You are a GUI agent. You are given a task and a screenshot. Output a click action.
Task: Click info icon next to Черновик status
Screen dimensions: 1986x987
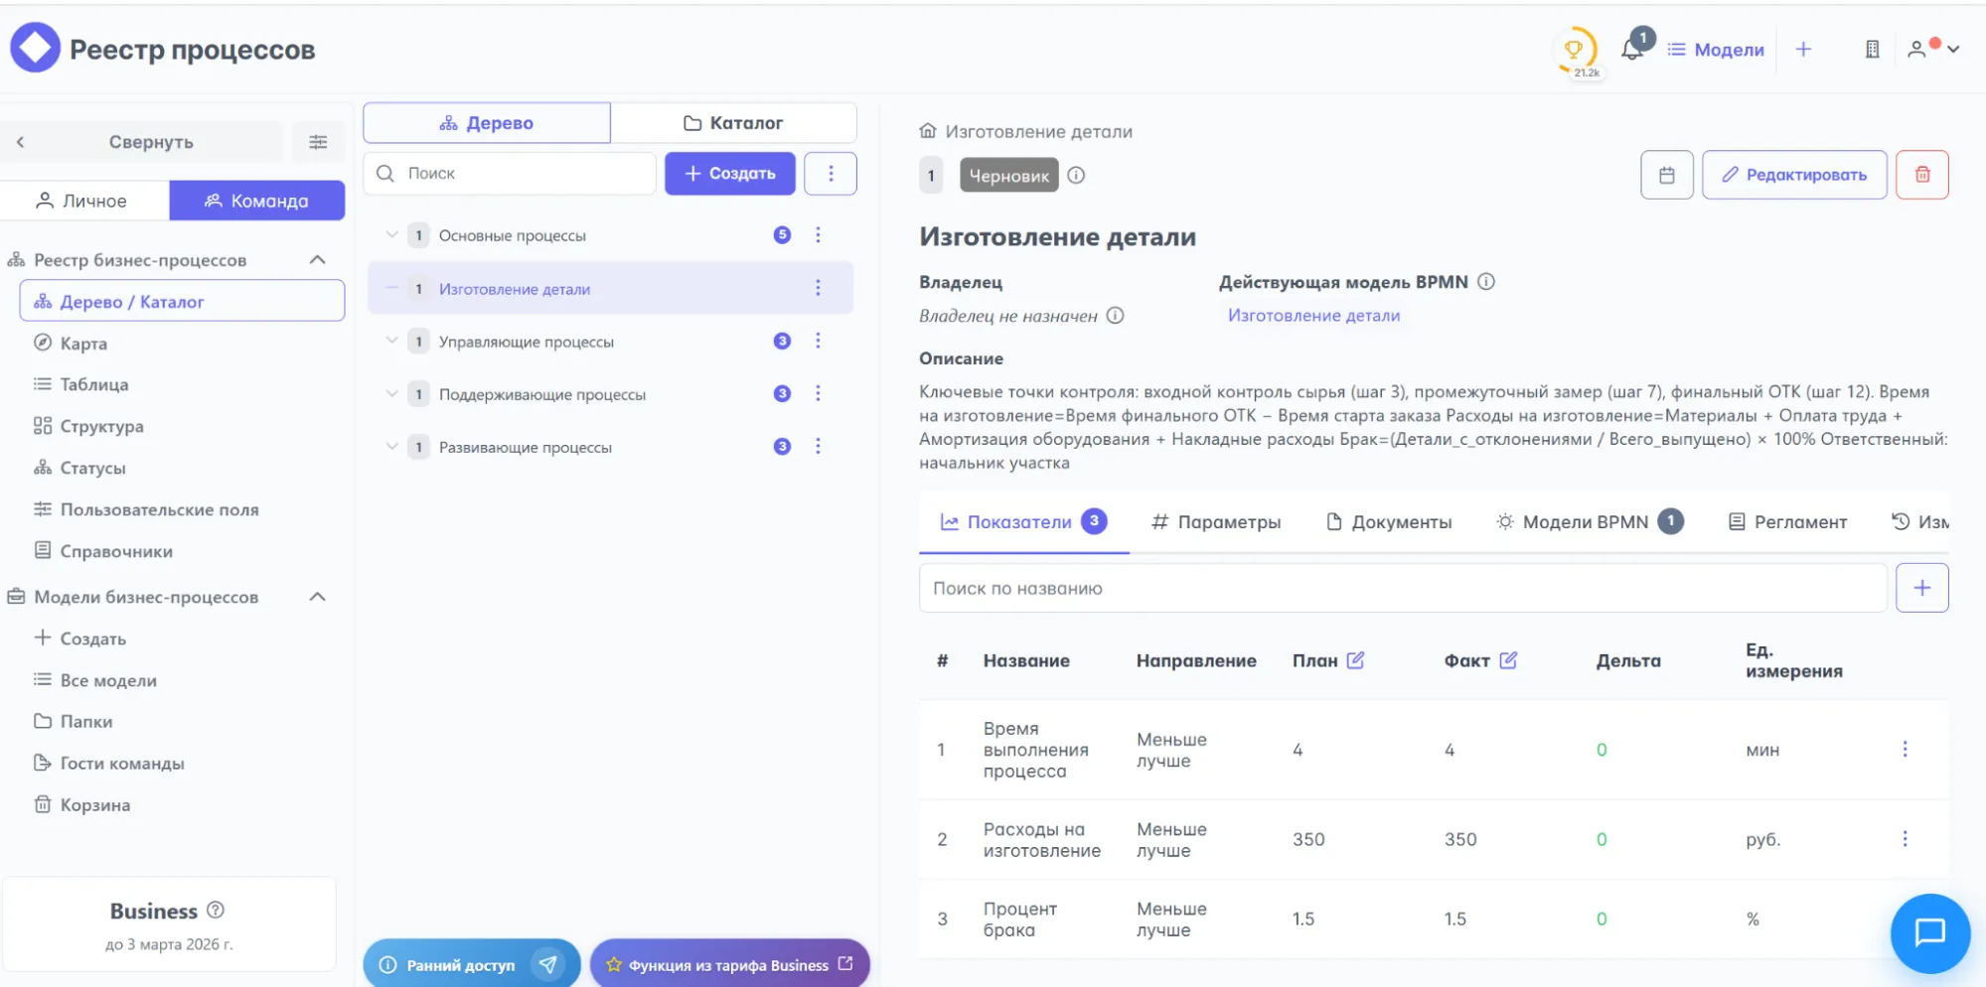(x=1076, y=175)
